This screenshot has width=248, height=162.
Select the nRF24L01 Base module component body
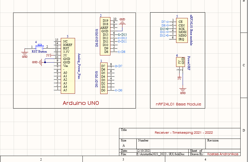[x=180, y=30]
